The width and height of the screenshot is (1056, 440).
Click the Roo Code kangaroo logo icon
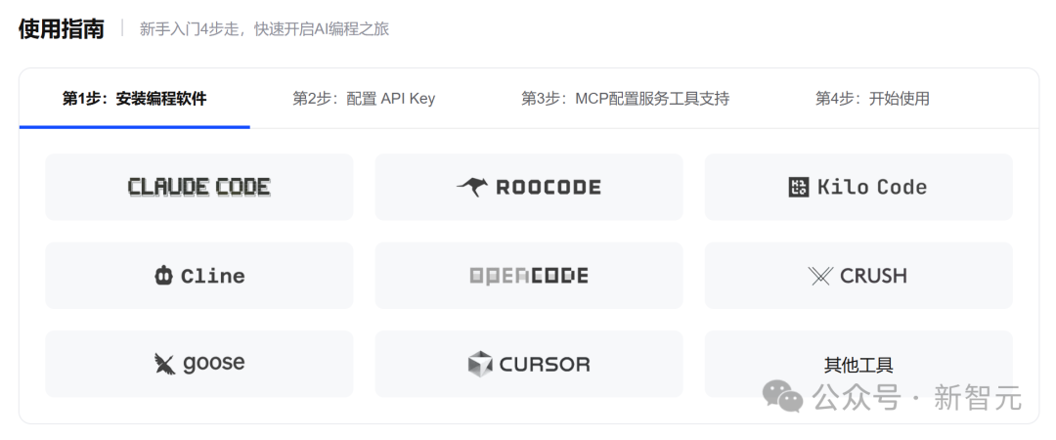click(471, 187)
